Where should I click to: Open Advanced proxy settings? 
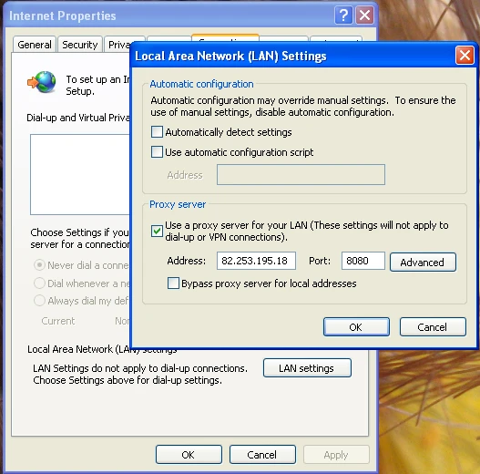point(423,262)
